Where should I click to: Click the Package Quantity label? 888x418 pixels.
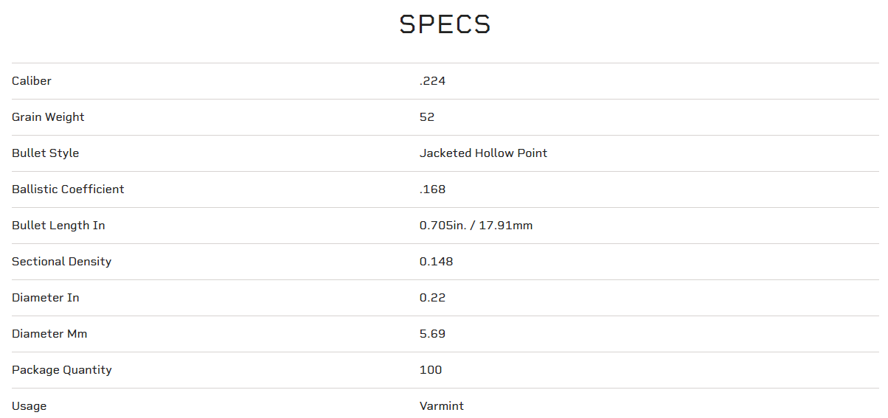(x=61, y=370)
